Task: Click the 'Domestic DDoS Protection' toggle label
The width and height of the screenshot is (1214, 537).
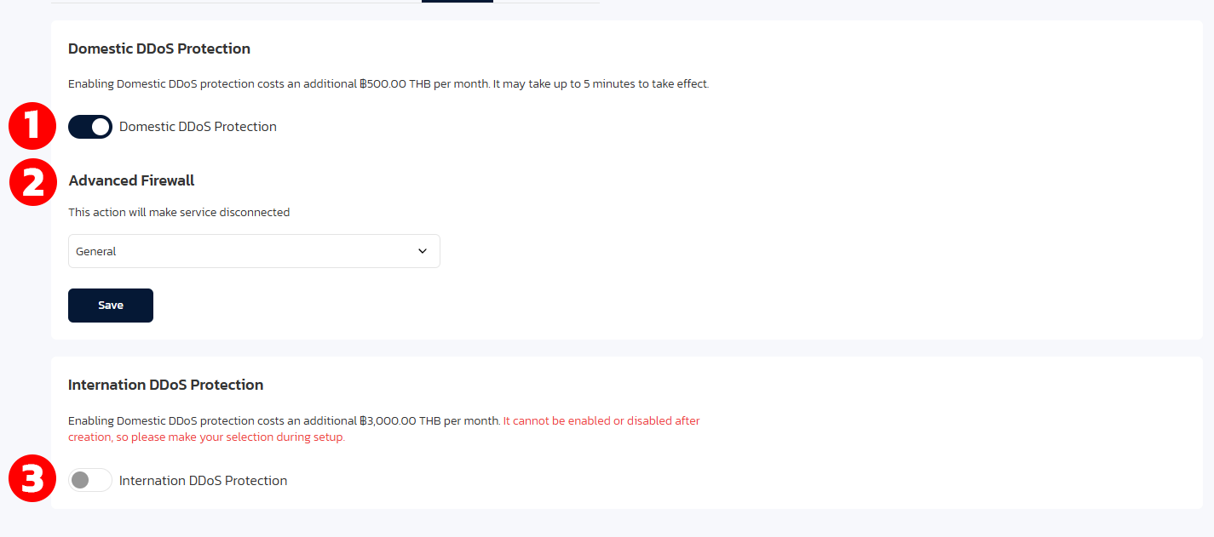Action: [x=198, y=127]
